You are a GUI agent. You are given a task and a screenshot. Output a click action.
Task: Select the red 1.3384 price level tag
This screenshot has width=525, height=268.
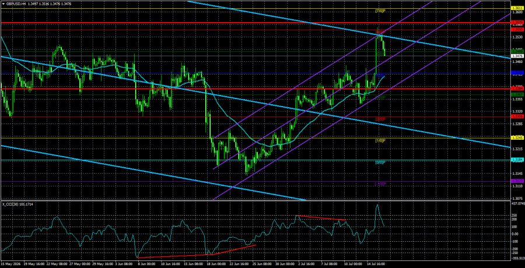[x=515, y=89]
